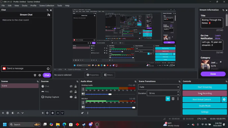
Task: Edit the Go Live Notification text box
Action: pyautogui.click(x=212, y=45)
